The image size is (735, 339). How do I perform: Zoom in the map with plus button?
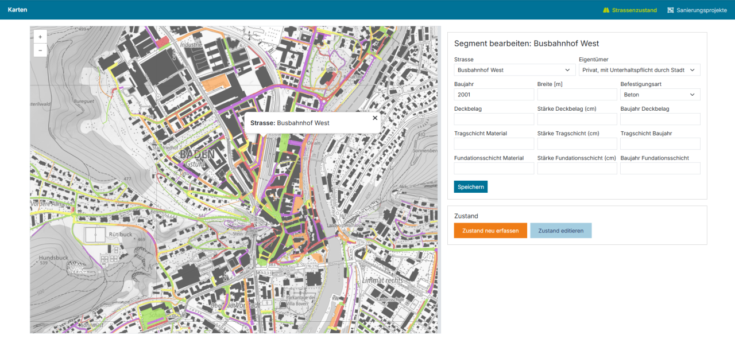(x=40, y=36)
